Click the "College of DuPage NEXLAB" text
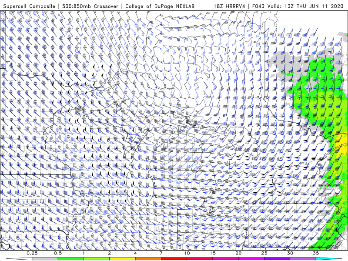348x261 pixels. click(160, 6)
